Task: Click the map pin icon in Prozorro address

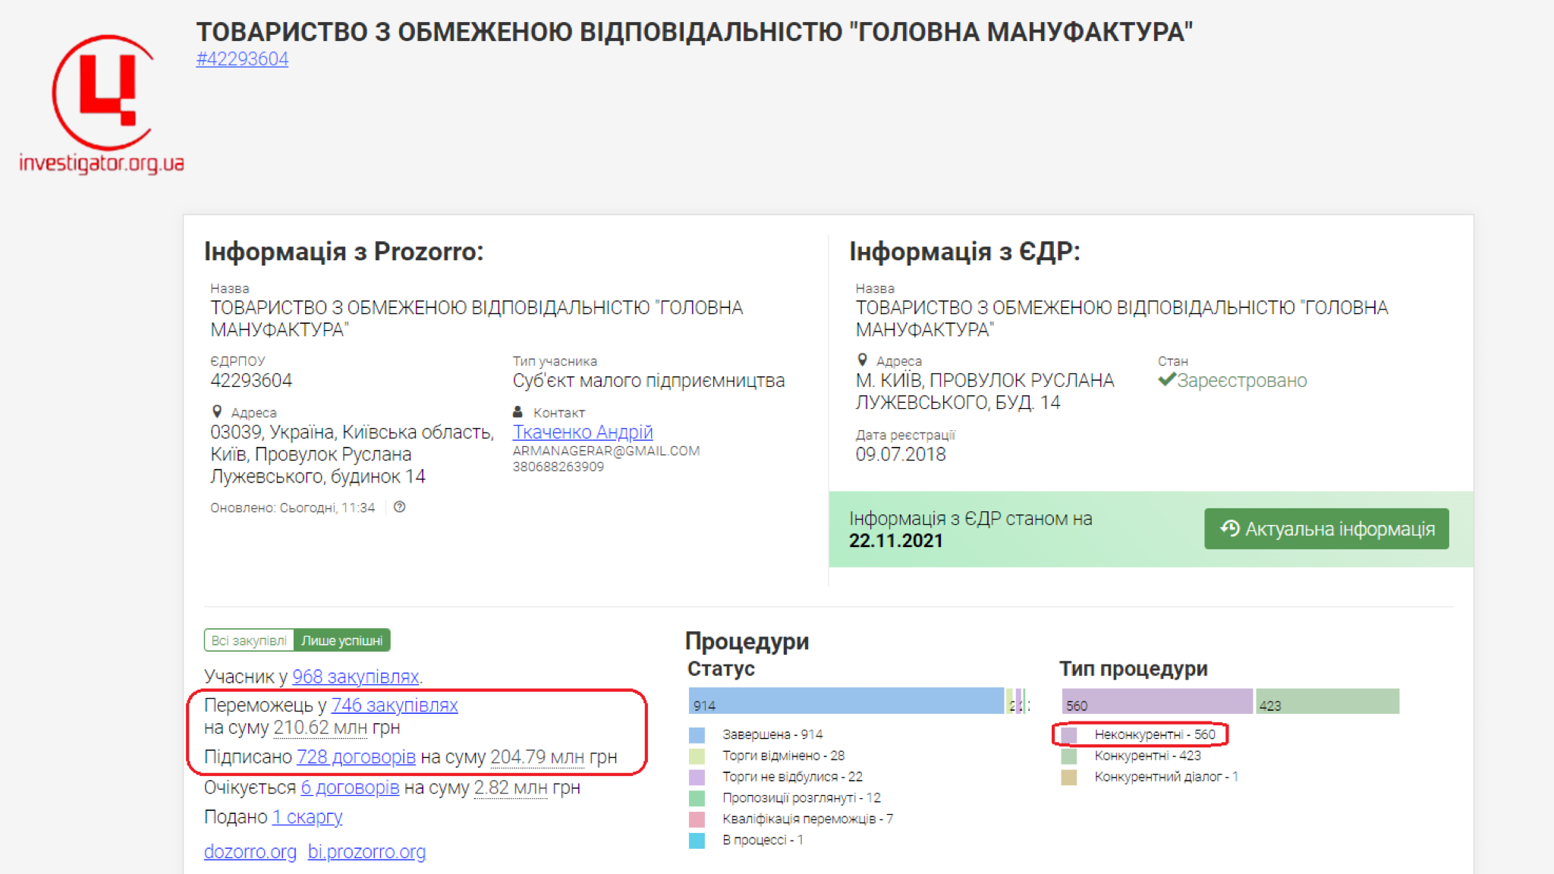Action: pos(217,412)
